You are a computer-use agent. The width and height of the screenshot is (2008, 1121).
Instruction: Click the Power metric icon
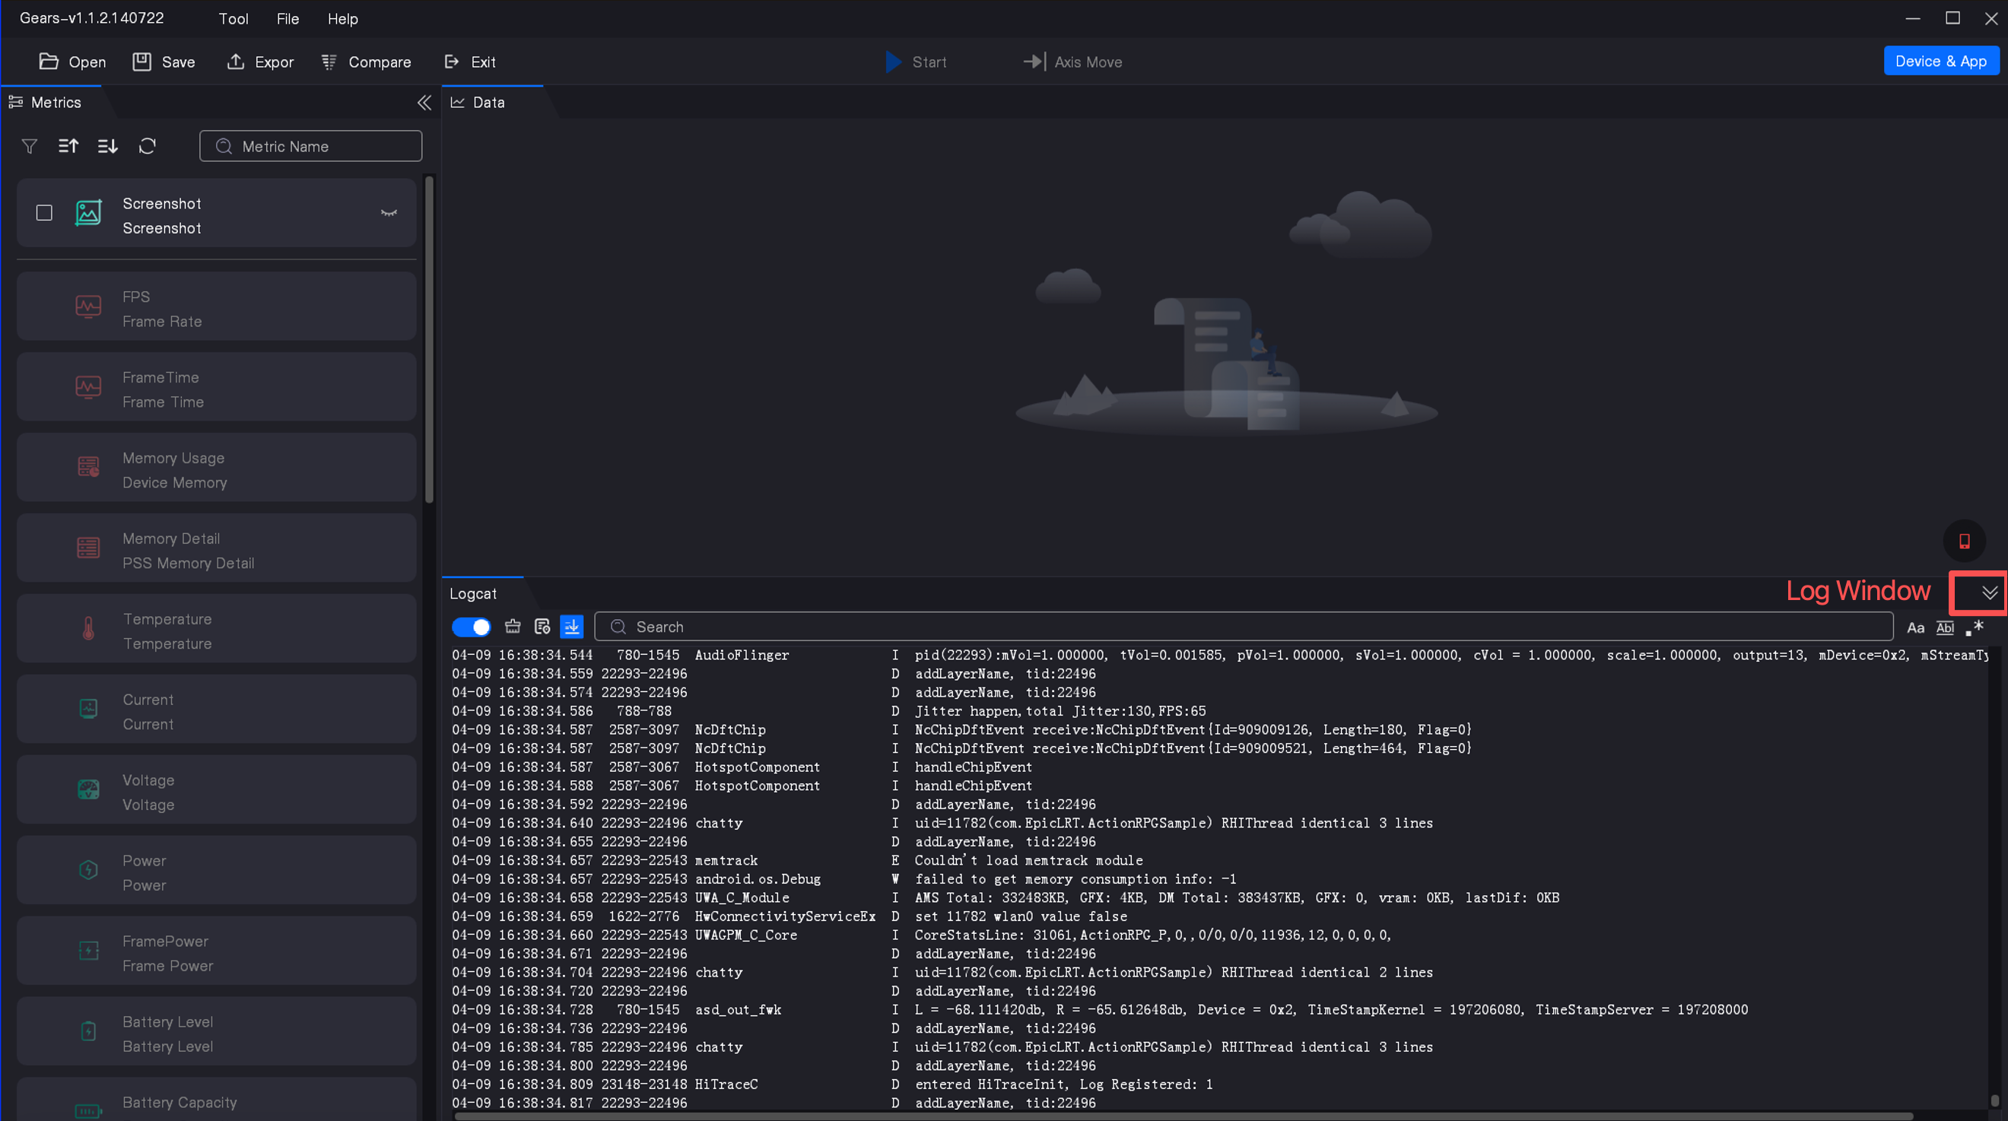[88, 870]
